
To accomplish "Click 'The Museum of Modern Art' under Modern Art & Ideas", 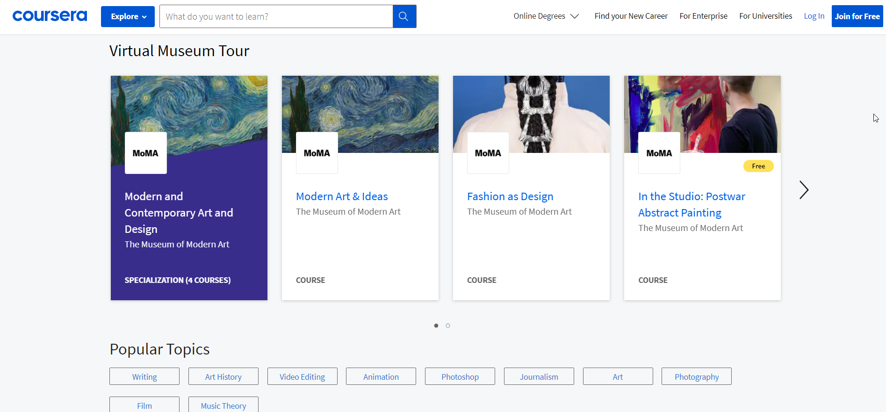I will 348,212.
